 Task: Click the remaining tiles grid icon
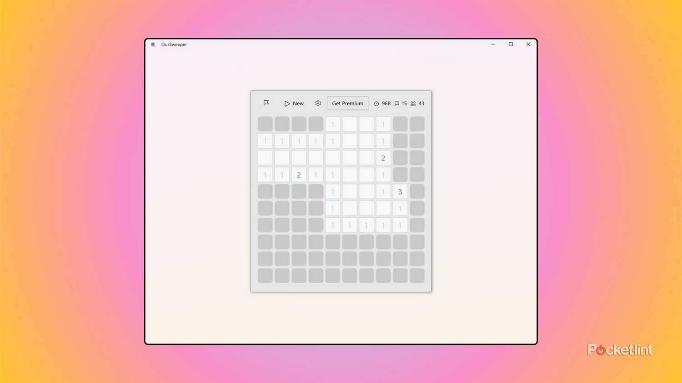pos(413,103)
